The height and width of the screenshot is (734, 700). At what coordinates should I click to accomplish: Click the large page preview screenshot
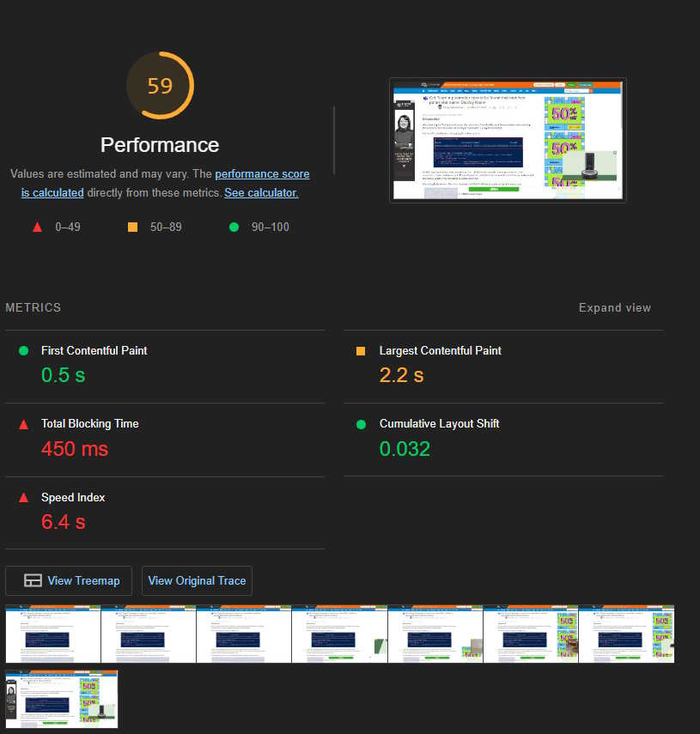[x=508, y=140]
